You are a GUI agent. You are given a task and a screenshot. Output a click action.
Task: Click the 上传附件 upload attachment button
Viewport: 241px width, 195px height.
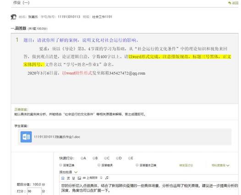(90, 178)
